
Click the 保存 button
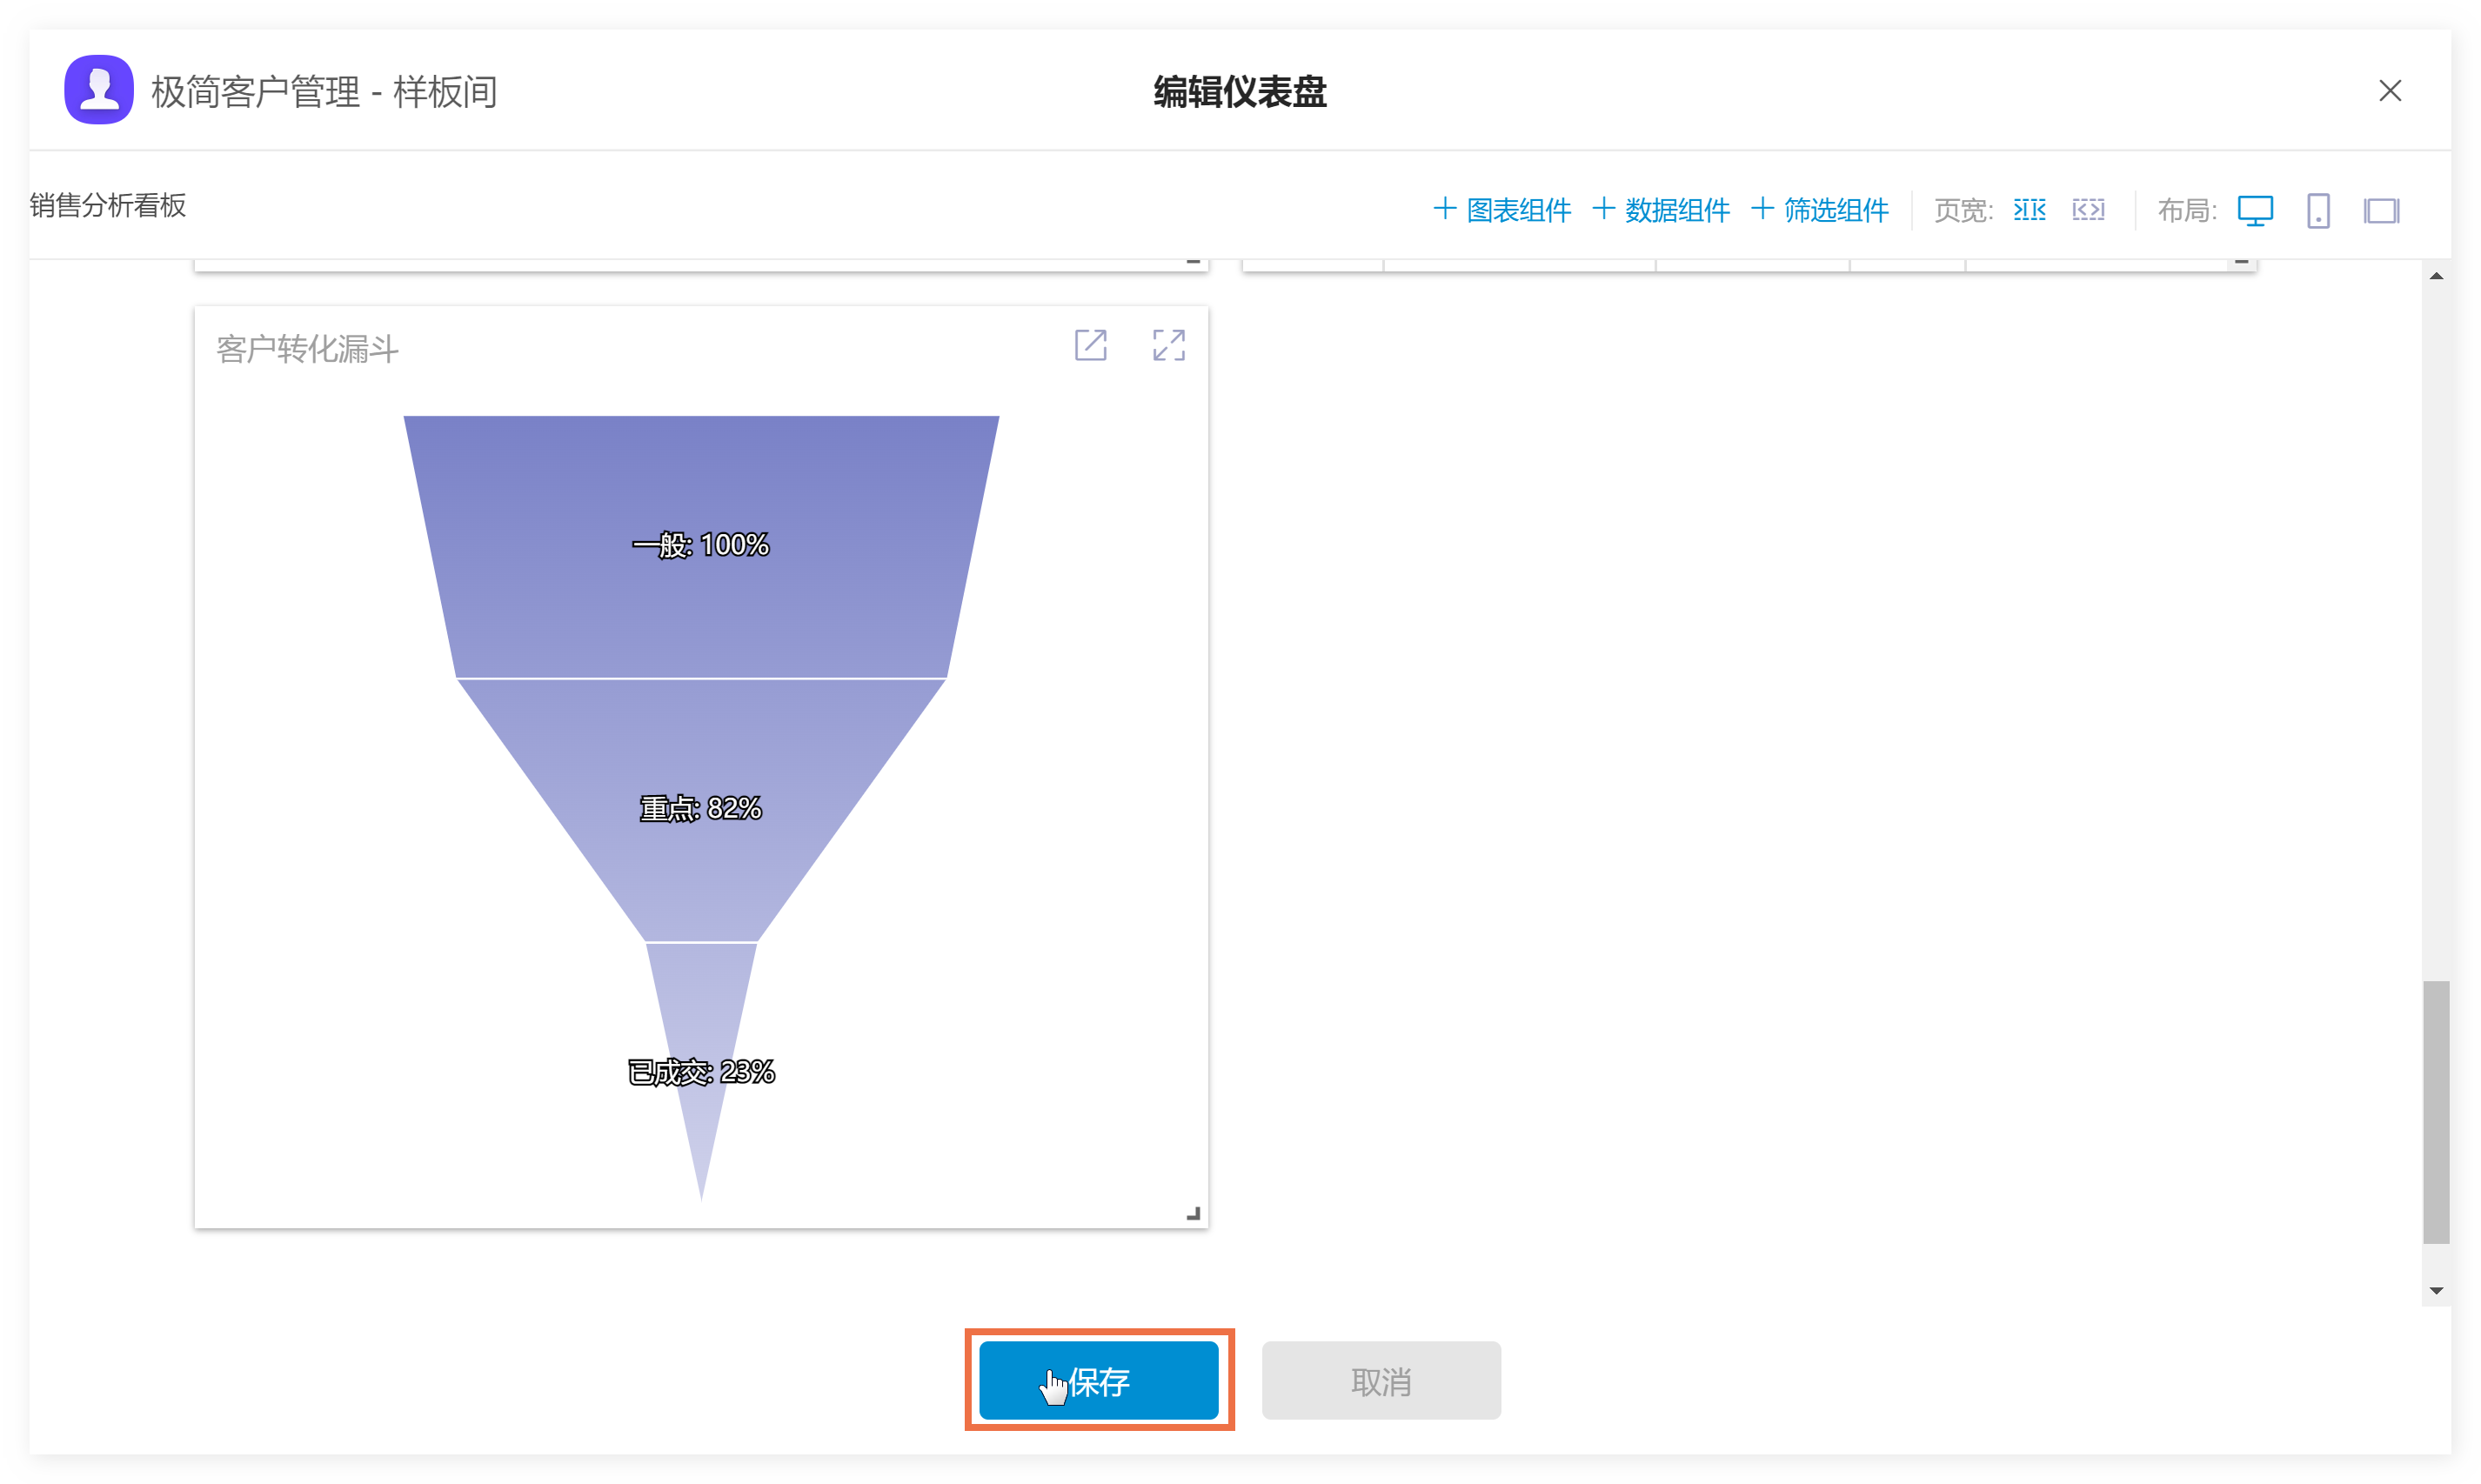tap(1098, 1380)
